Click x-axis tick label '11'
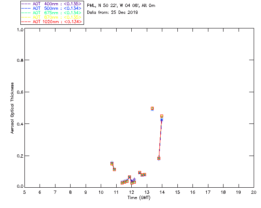The image size is (261, 208). click(116, 193)
